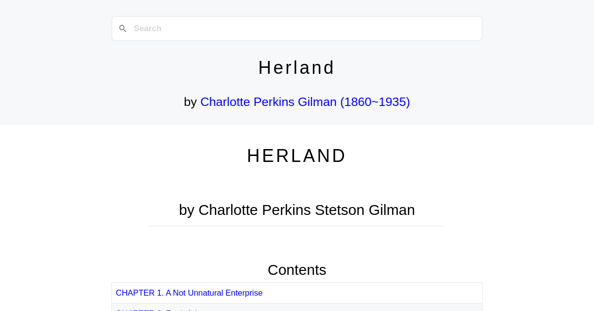Viewport: 594px width, 311px height.
Task: Click the contents table top border row
Action: [297, 283]
